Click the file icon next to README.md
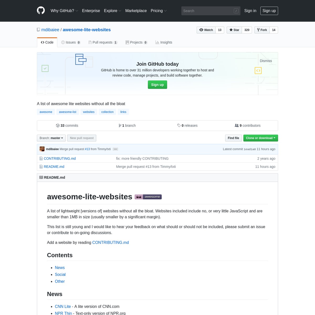315x315 pixels. point(41,167)
